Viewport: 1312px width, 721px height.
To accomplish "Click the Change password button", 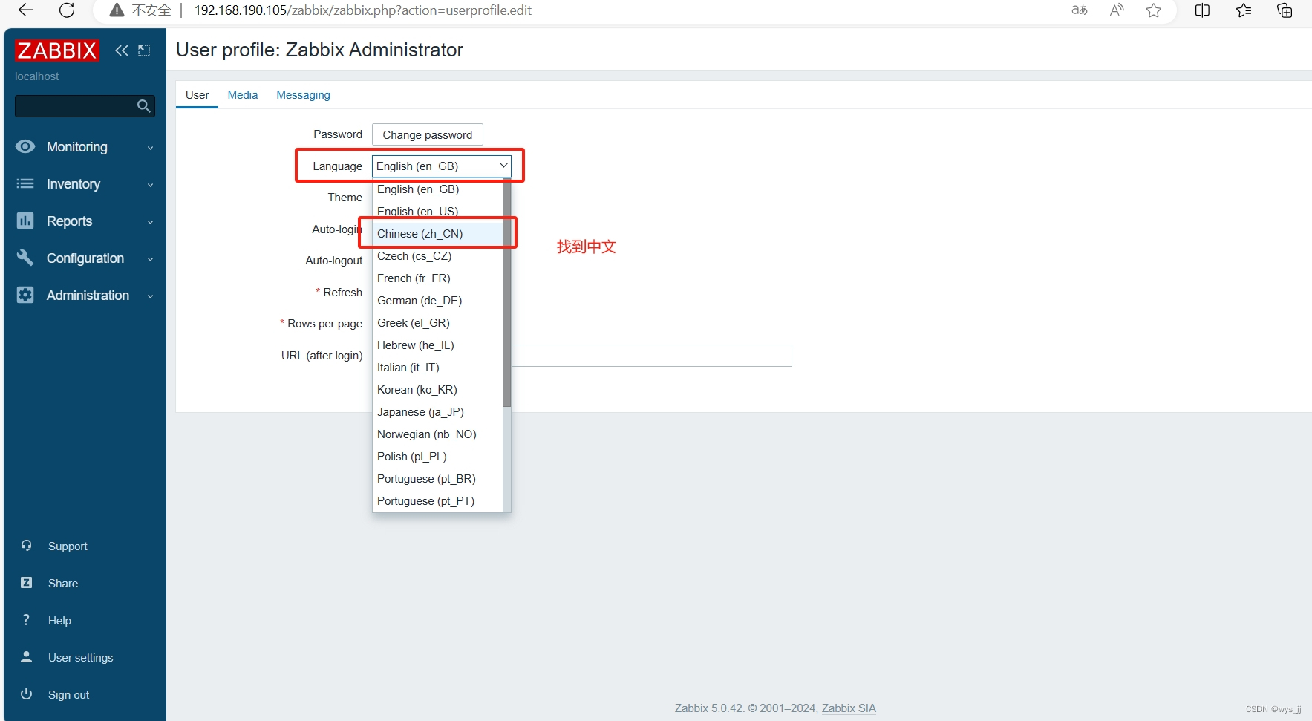I will coord(428,134).
